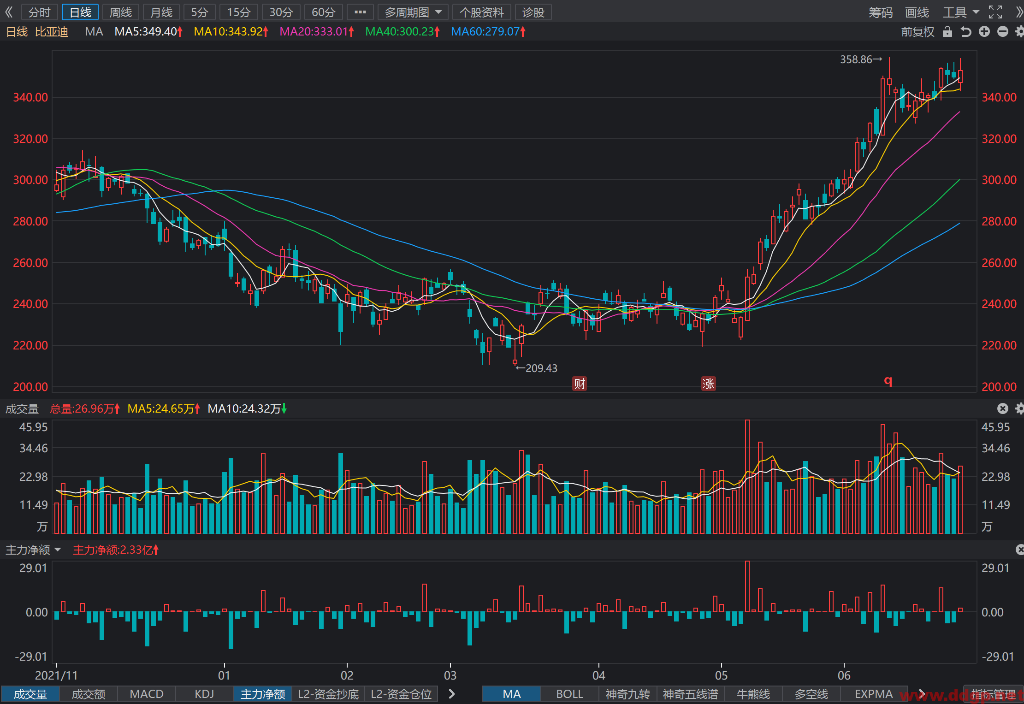Select 成交额 sub-indicator tab
The height and width of the screenshot is (704, 1024).
(x=89, y=694)
